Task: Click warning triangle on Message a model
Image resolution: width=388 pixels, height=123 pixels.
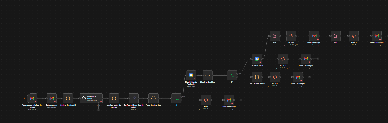Action: 101,102
